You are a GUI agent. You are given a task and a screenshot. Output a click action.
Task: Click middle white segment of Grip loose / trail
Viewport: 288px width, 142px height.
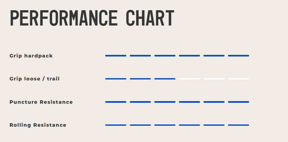click(x=214, y=79)
